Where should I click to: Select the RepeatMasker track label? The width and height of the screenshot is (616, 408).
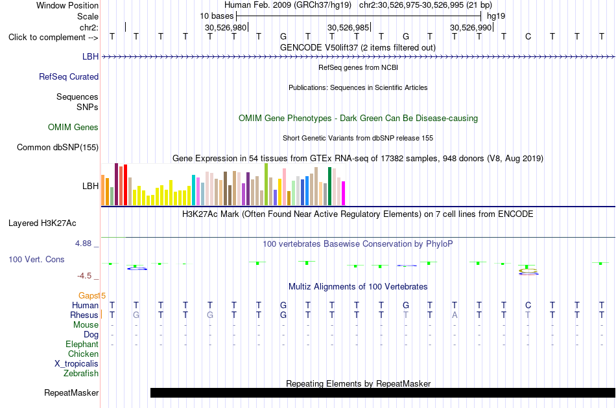(x=71, y=392)
